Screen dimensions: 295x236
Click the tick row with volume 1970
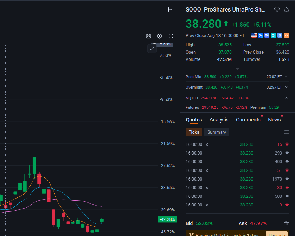tap(237, 179)
